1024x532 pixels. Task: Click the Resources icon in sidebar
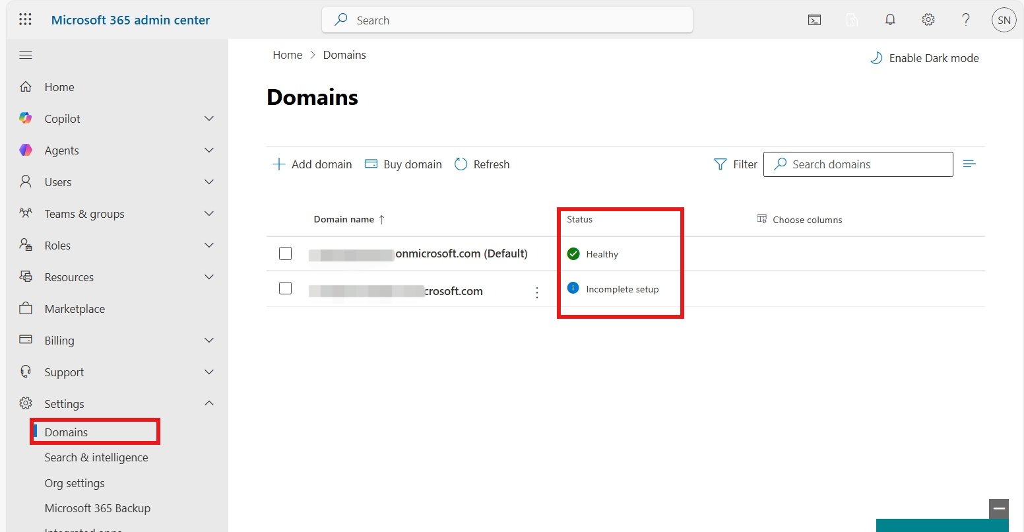[x=26, y=277]
